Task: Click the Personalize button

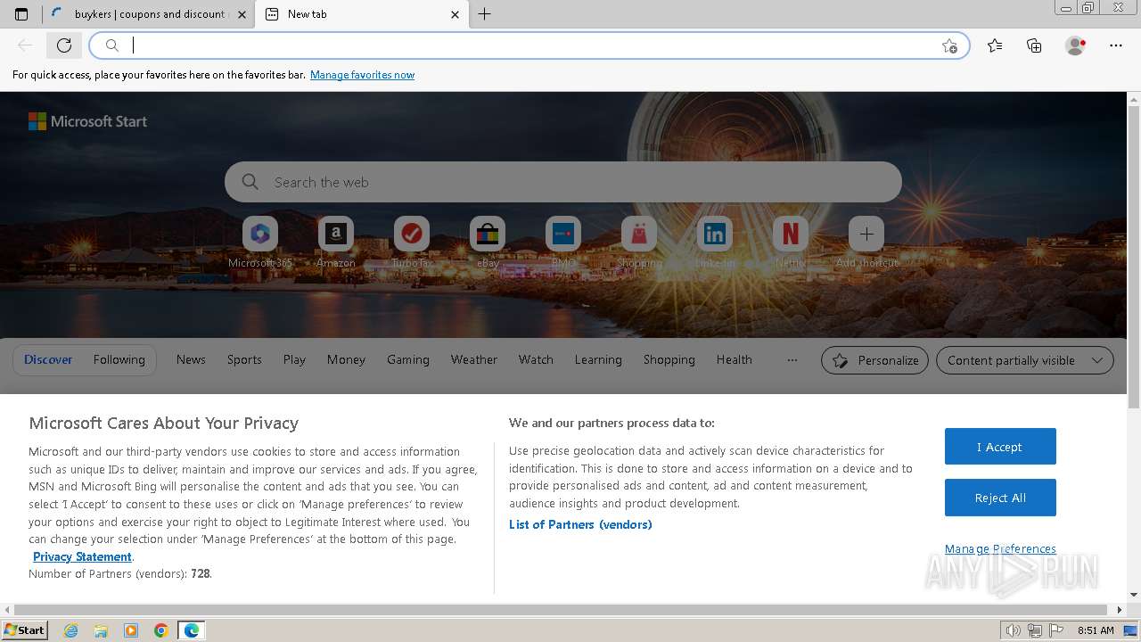Action: point(874,360)
